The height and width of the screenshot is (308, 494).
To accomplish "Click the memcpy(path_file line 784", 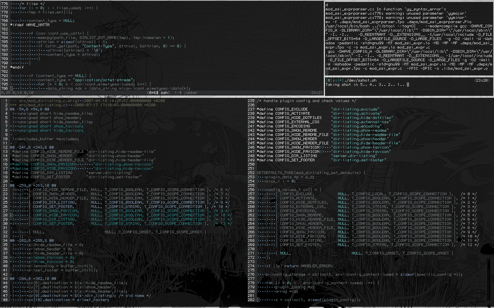I will (x=106, y=38).
